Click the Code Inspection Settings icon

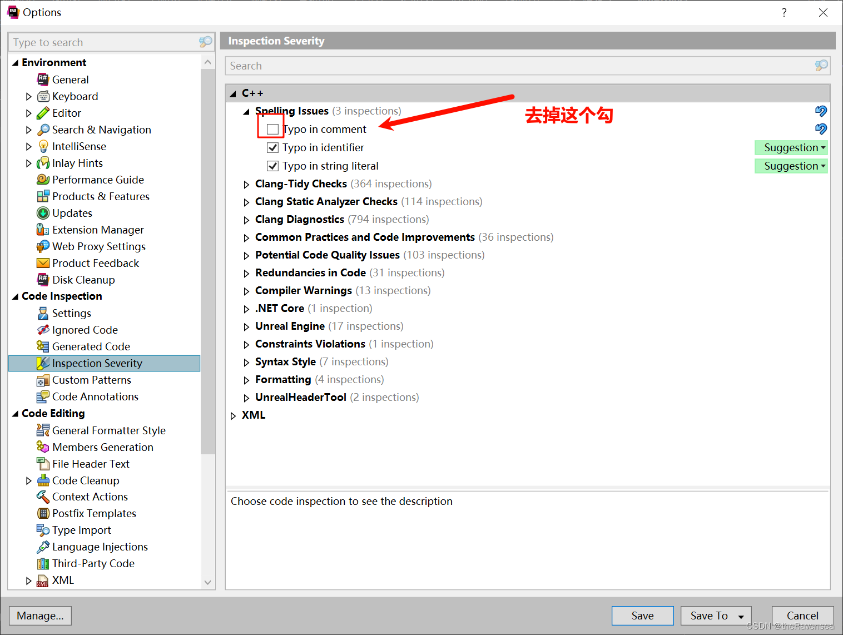click(x=43, y=313)
